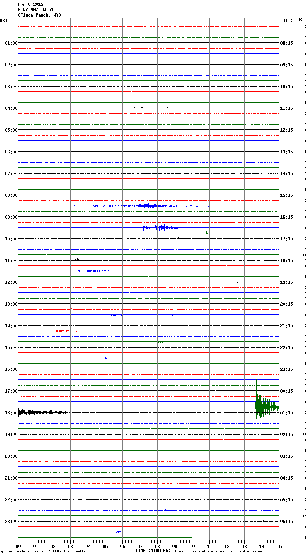The height and width of the screenshot is (556, 308).
Task: Select the station code FLWY SHZ IW 01
Action: [36, 10]
